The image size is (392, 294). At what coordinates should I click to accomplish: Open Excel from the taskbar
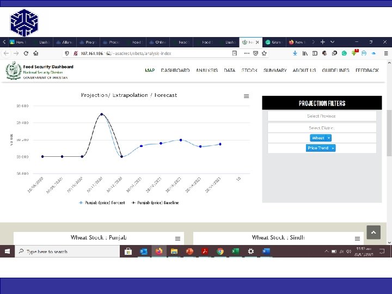tap(236, 251)
